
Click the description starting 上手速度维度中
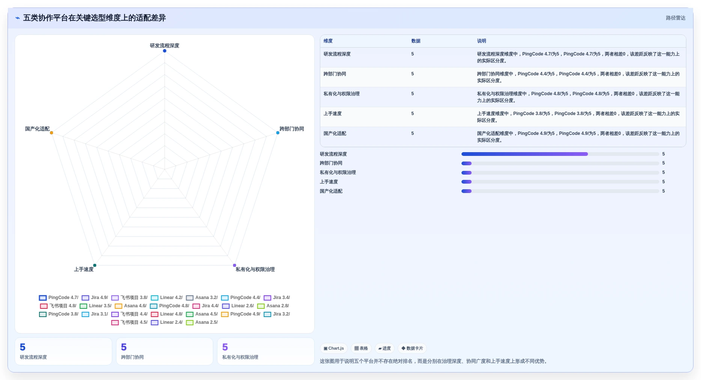(x=578, y=117)
